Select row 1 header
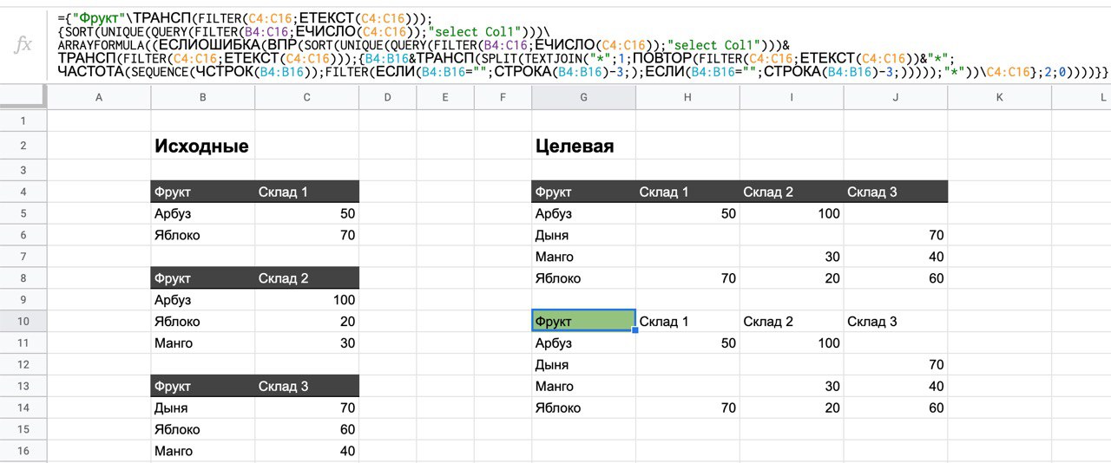1111x463 pixels. 23,121
